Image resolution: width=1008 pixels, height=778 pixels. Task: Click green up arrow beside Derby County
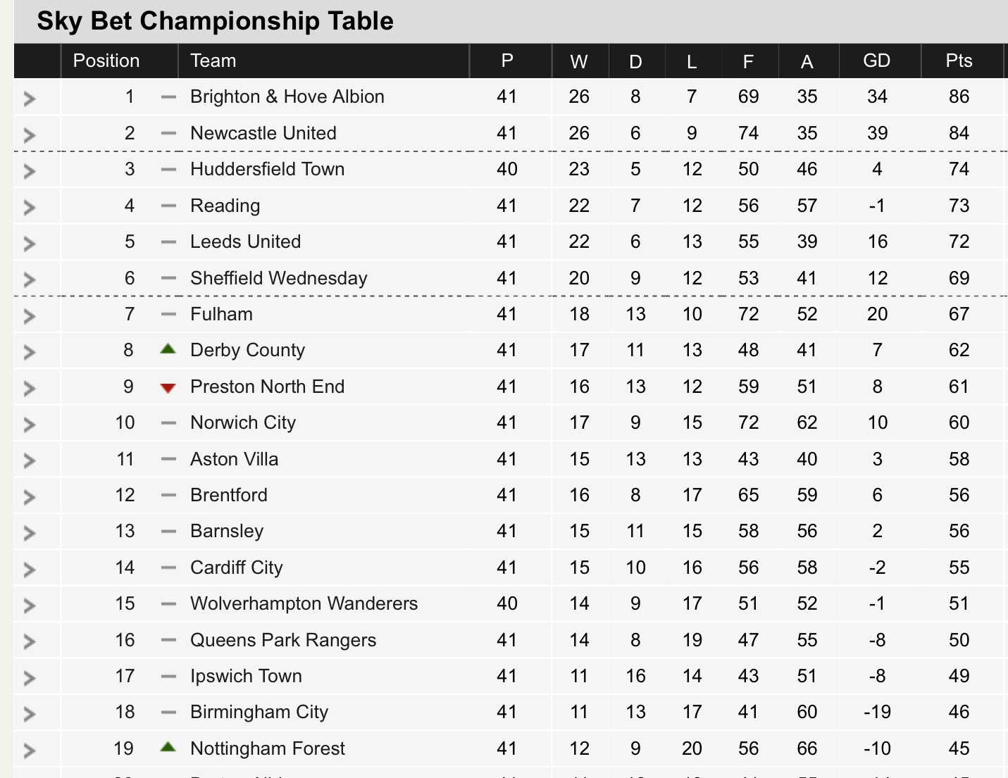pyautogui.click(x=168, y=349)
